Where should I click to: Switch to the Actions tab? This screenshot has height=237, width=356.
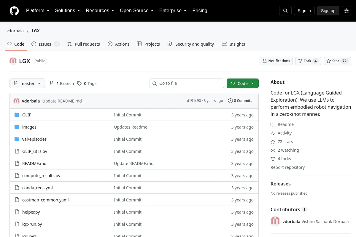[x=118, y=44]
